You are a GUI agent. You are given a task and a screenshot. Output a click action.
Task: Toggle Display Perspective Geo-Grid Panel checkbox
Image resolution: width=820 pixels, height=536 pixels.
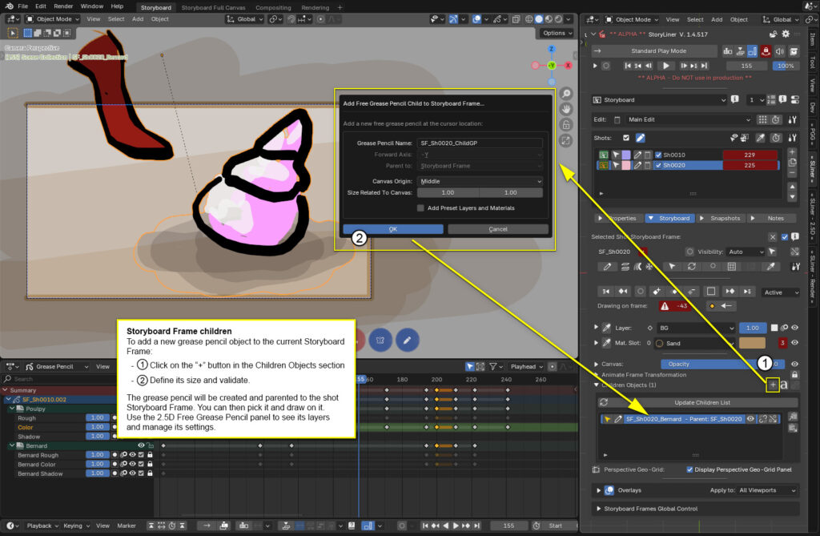click(x=689, y=470)
